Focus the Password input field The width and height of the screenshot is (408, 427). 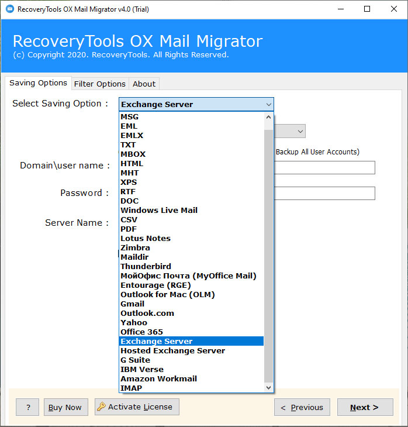[x=324, y=194]
